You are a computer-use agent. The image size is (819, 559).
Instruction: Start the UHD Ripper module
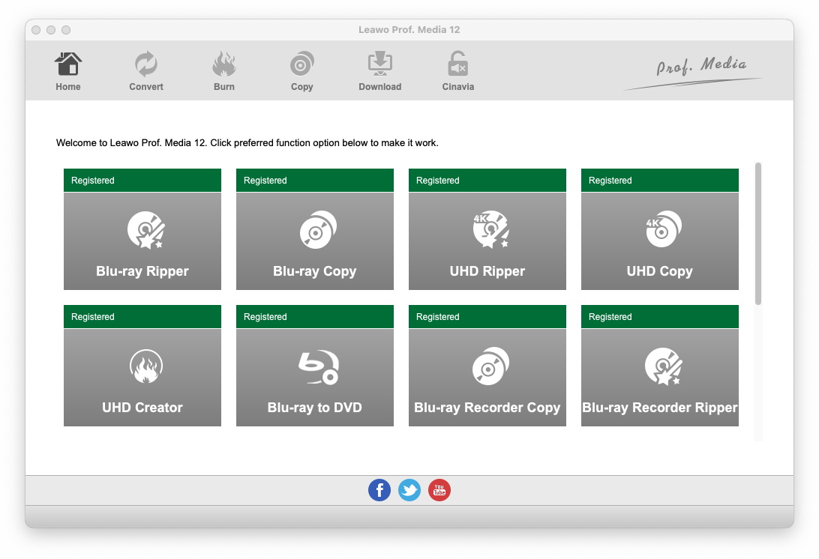click(487, 241)
